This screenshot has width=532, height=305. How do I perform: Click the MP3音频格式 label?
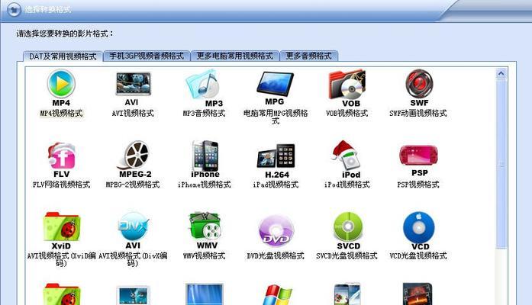(x=205, y=113)
